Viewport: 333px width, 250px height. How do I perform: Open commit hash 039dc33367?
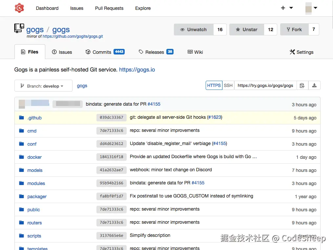click(112, 117)
